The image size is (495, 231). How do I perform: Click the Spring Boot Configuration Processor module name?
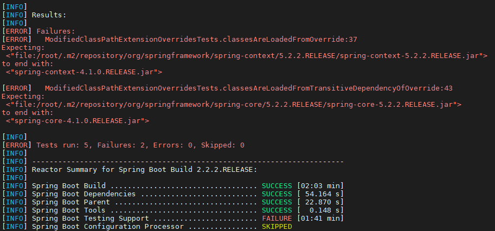coord(108,227)
